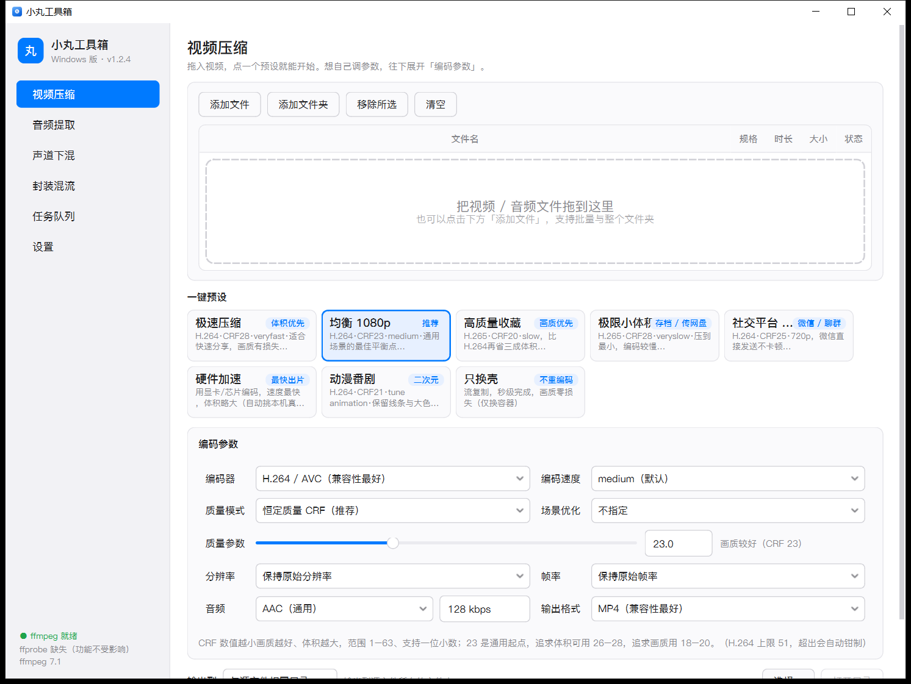
Task: Click the 质量参数 value field showing 23.0
Action: point(679,543)
